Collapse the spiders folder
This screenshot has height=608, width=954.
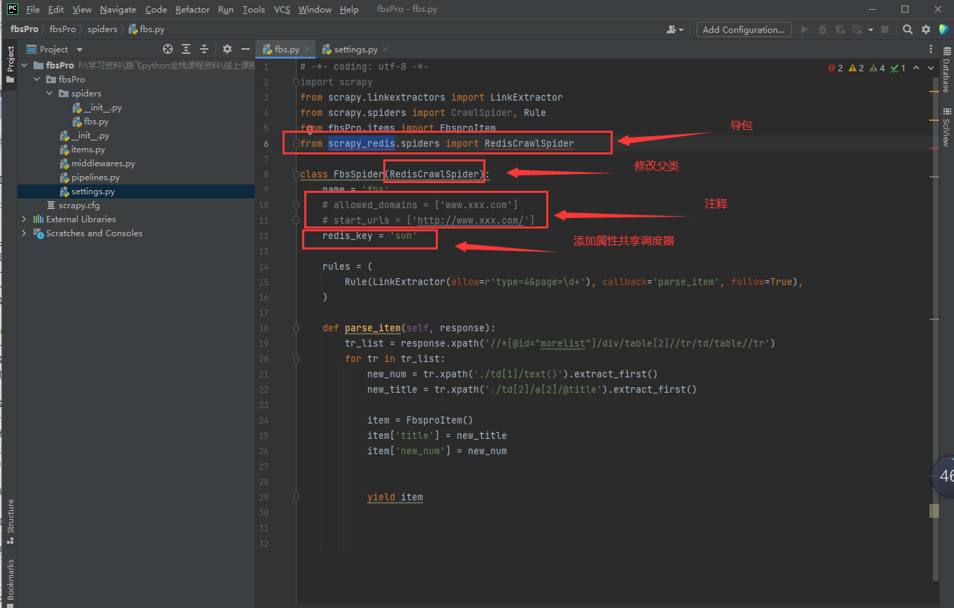point(49,94)
